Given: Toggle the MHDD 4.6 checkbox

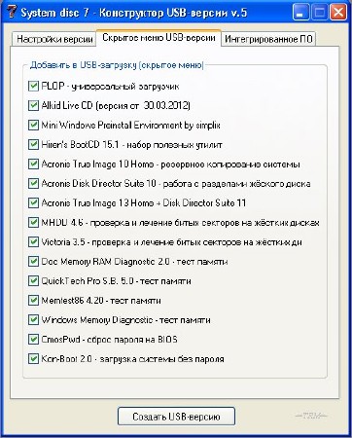Looking at the screenshot, I should pos(33,222).
